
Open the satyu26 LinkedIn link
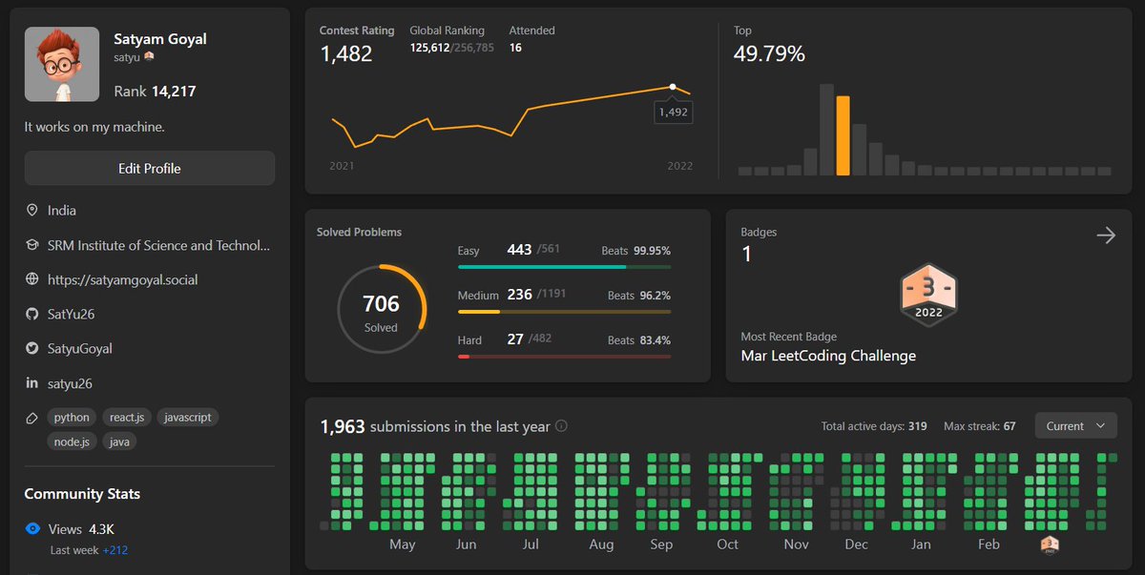tap(70, 383)
